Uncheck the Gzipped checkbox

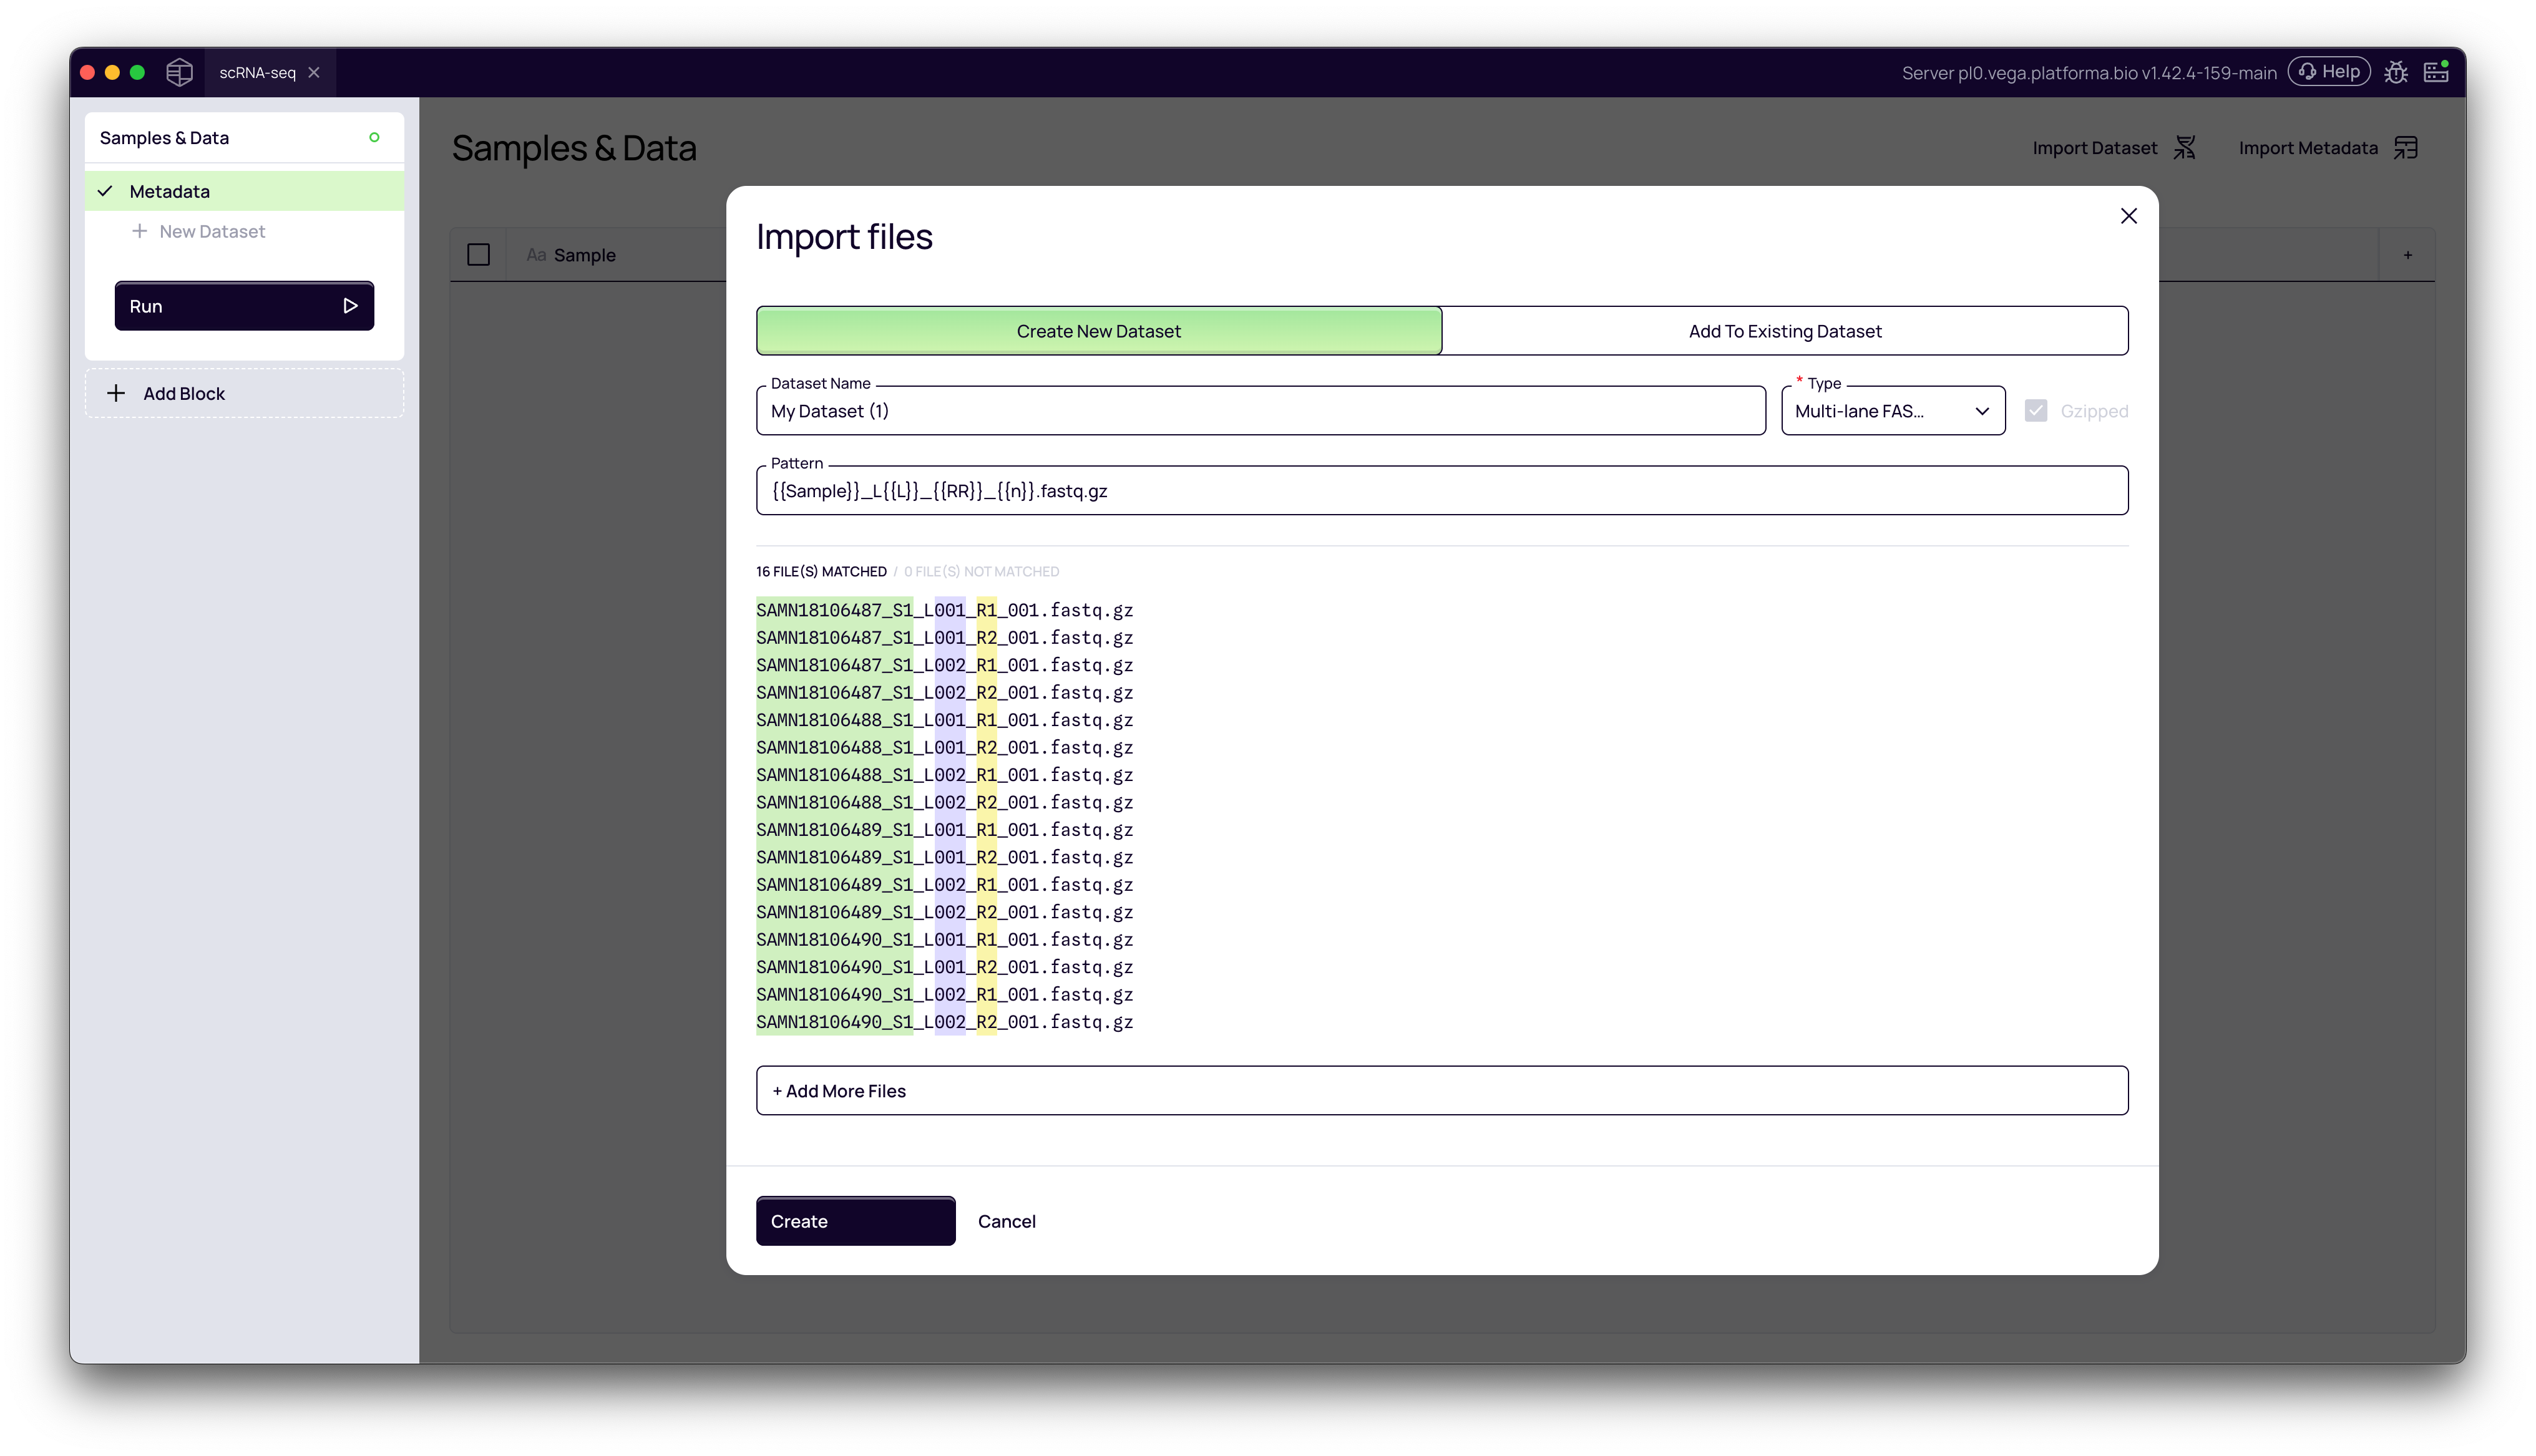(2036, 410)
